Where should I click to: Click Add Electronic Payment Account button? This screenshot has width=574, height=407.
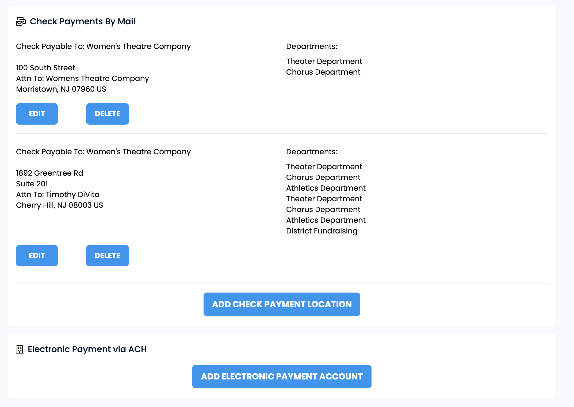click(282, 377)
